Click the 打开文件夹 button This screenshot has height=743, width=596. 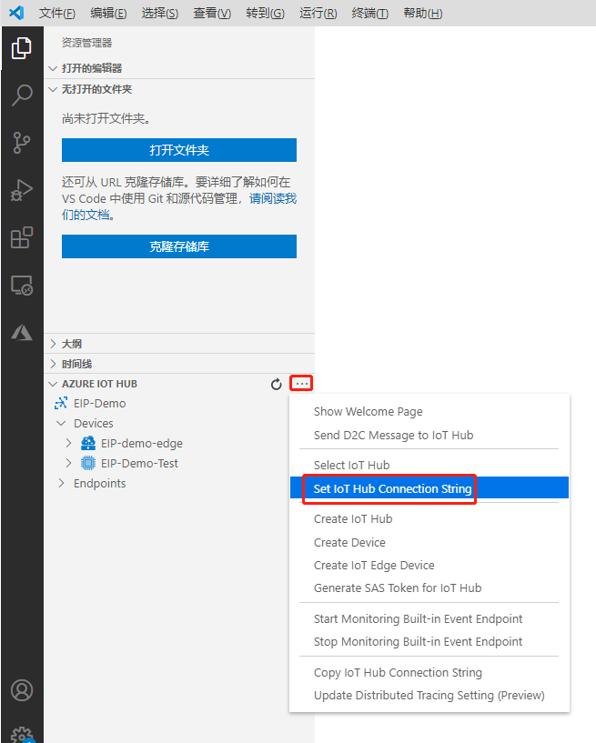coord(179,150)
